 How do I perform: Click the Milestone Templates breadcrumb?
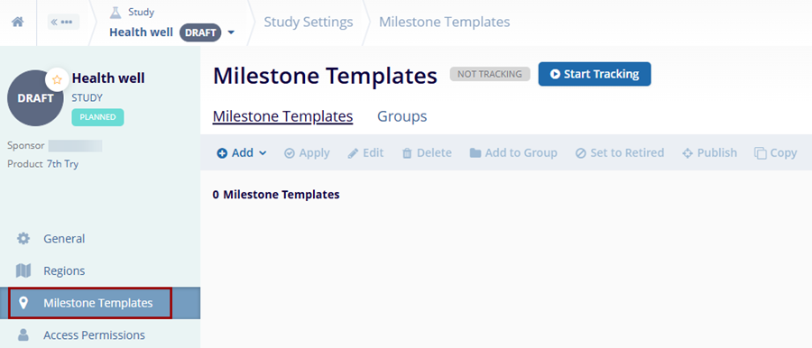444,23
